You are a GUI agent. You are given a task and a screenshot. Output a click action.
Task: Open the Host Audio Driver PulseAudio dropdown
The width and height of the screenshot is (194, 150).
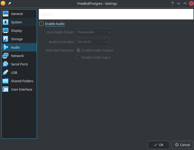pos(94,32)
